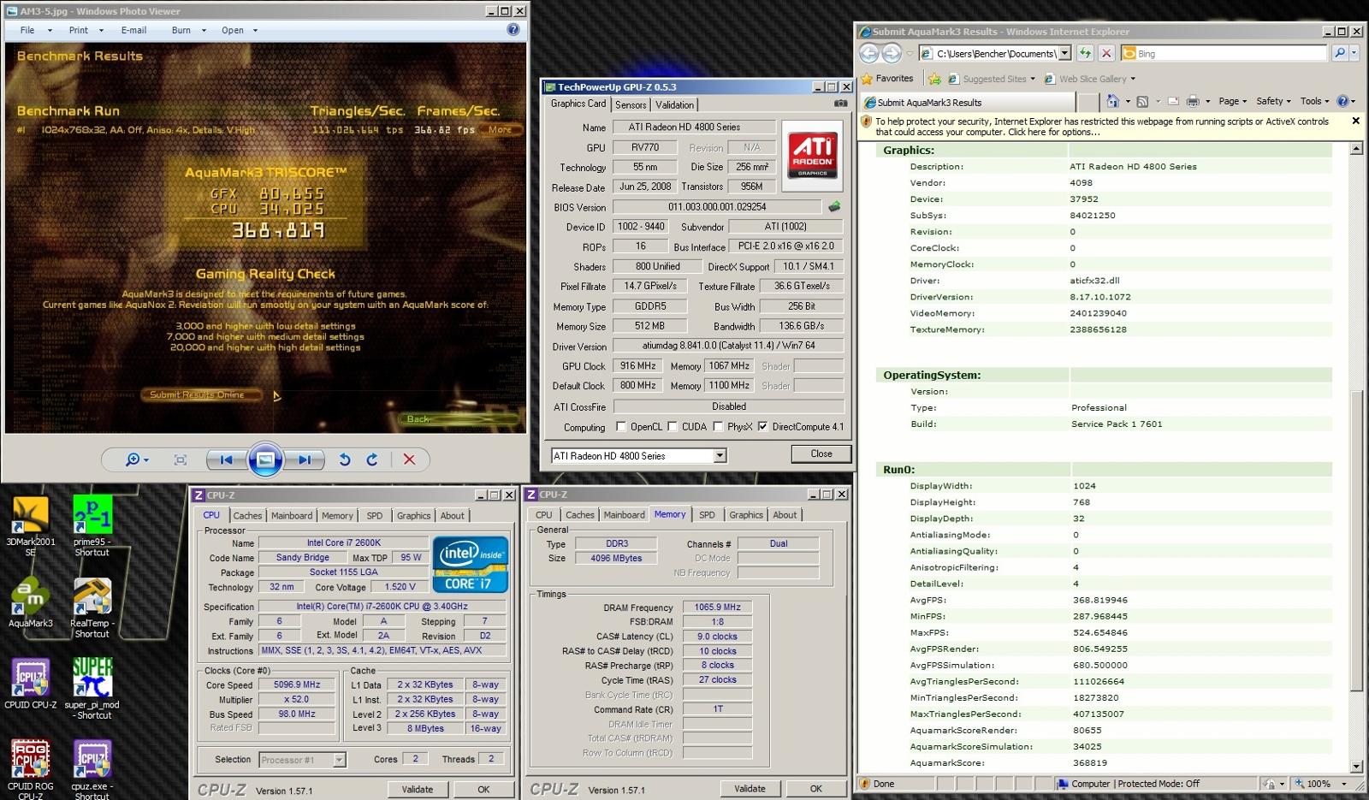Open Processor #1 selection dropdown

339,760
